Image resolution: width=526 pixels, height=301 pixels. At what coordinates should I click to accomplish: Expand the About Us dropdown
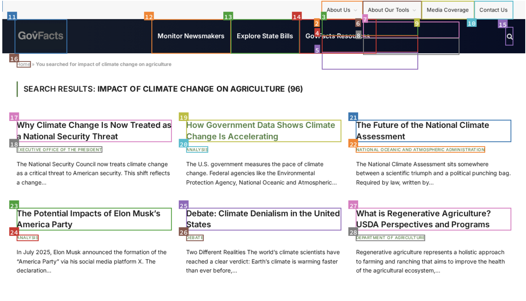click(x=342, y=10)
